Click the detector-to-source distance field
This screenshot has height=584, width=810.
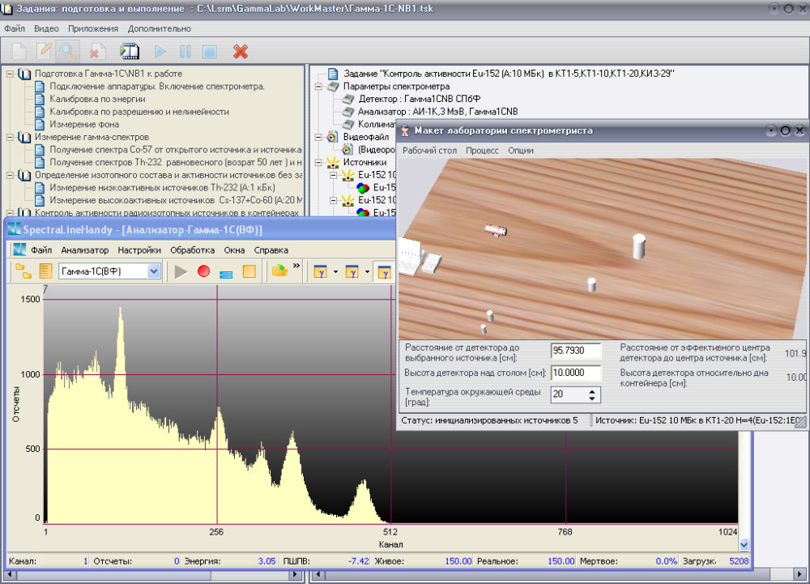(x=576, y=351)
